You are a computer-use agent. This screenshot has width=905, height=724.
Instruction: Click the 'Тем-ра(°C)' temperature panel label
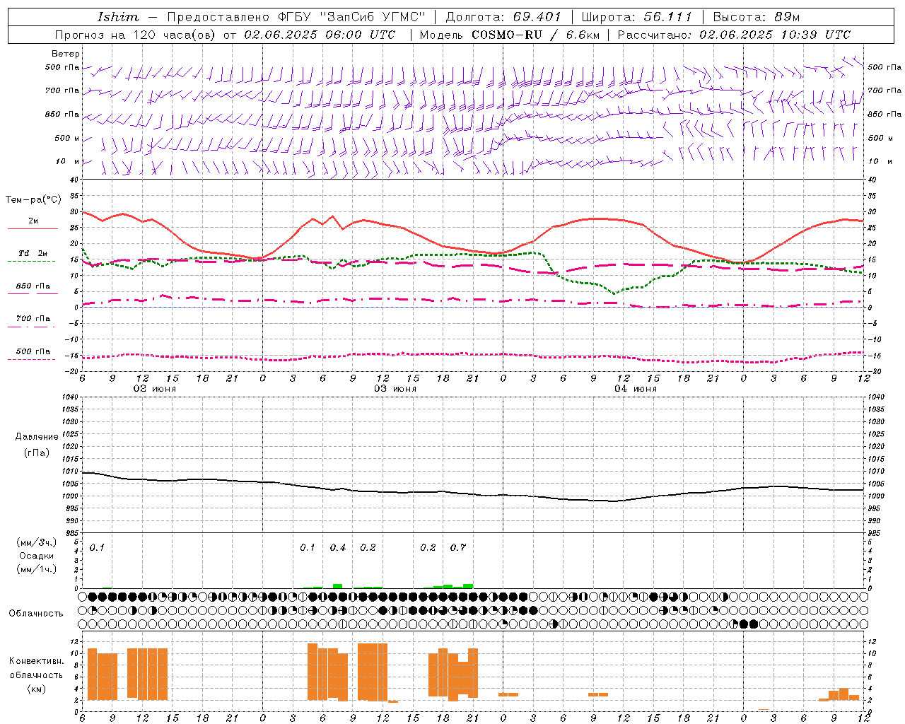point(33,200)
